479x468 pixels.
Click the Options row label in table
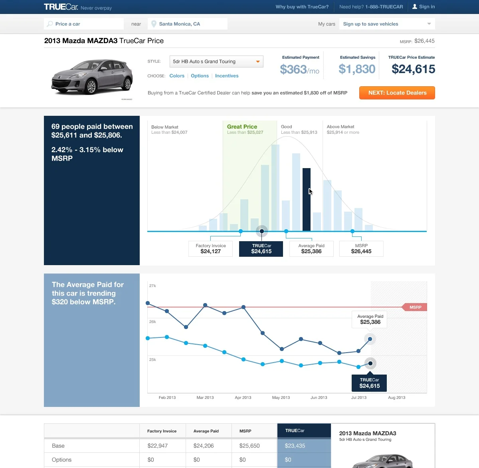pos(62,460)
